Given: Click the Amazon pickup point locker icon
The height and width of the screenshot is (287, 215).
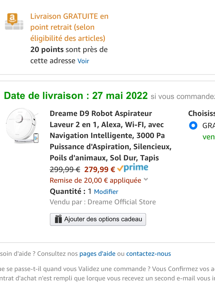Looking at the screenshot, I should pos(14,22).
